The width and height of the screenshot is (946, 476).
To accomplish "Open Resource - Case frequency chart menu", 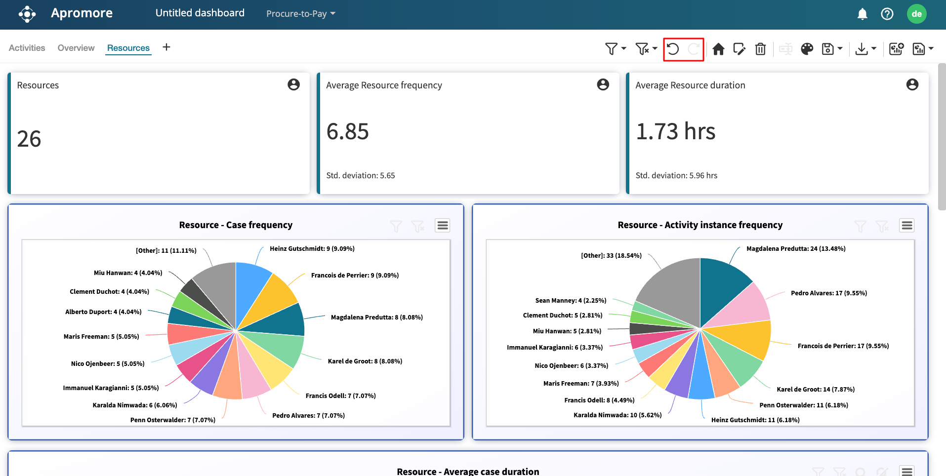I will click(442, 226).
